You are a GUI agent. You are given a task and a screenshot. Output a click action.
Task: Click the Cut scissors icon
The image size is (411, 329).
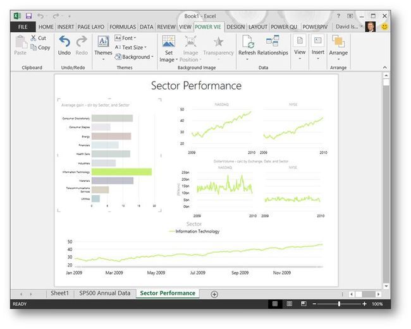(x=34, y=38)
